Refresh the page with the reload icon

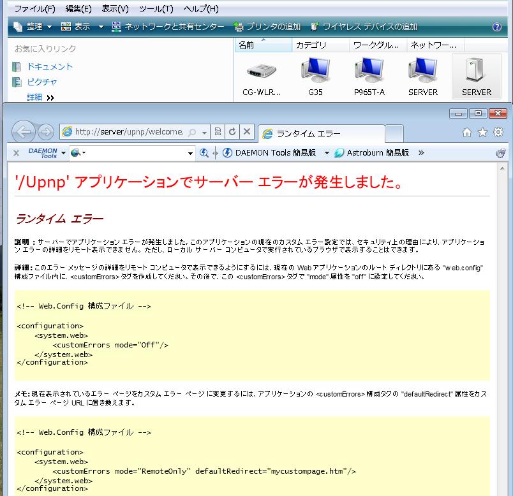(232, 132)
